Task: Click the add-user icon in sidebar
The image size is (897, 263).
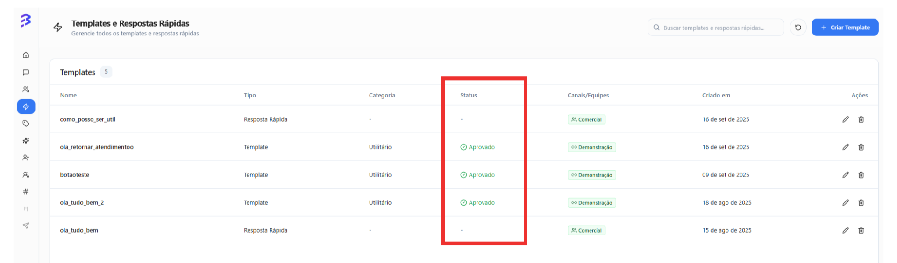Action: (x=26, y=158)
